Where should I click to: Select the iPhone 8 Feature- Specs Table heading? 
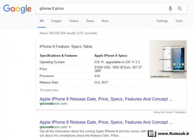(66, 47)
